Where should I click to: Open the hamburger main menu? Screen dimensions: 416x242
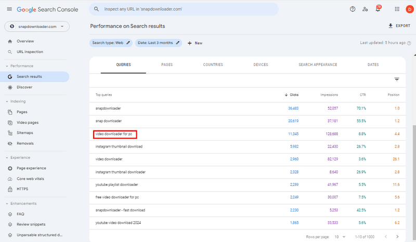[9, 9]
